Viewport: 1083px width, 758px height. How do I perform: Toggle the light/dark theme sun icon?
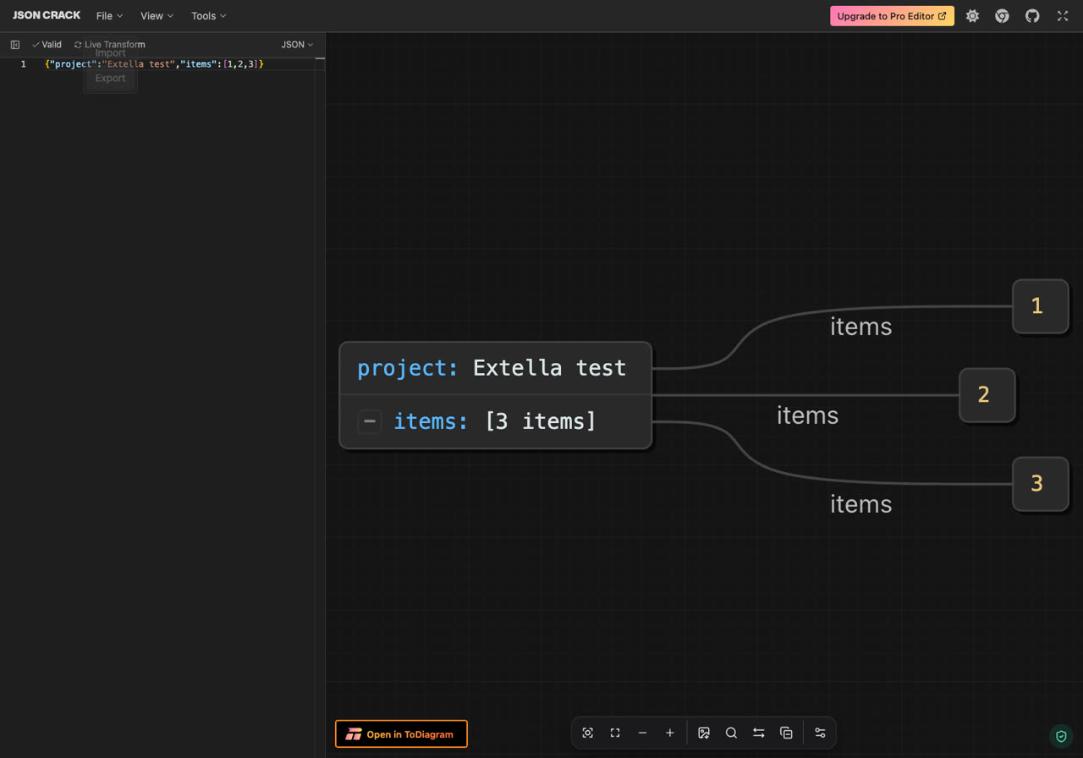tap(972, 16)
